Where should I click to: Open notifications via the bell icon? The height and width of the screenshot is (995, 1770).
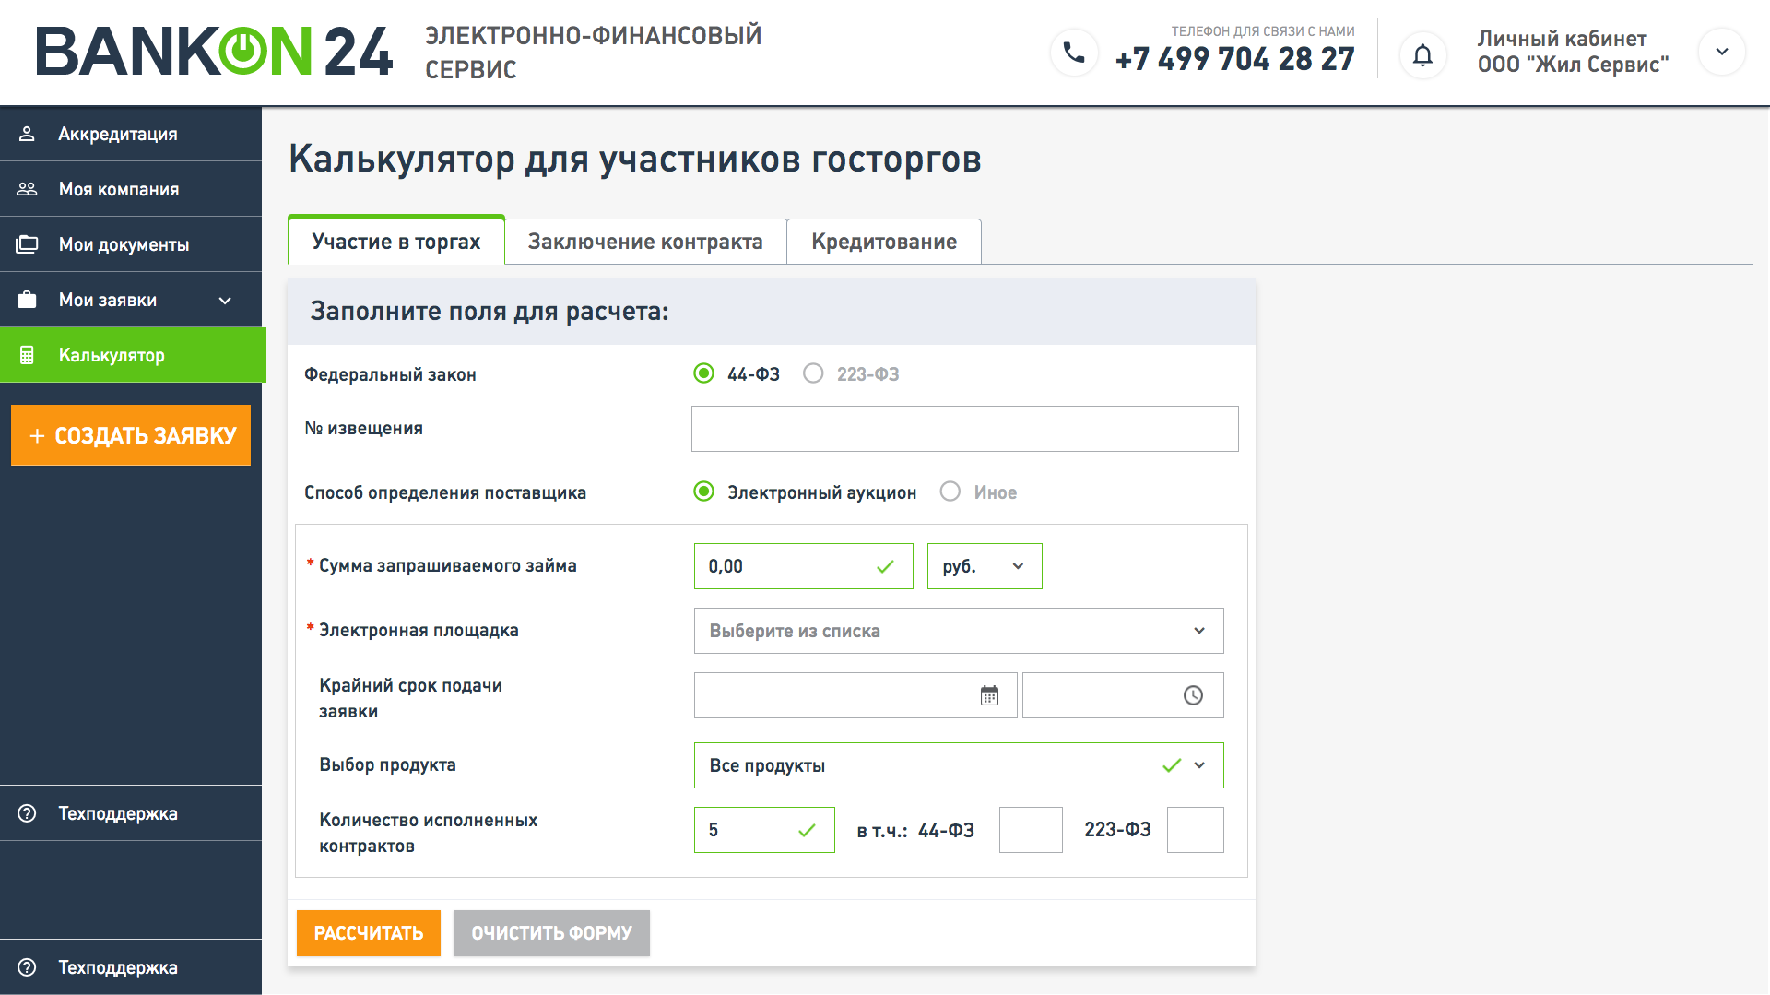pos(1422,55)
